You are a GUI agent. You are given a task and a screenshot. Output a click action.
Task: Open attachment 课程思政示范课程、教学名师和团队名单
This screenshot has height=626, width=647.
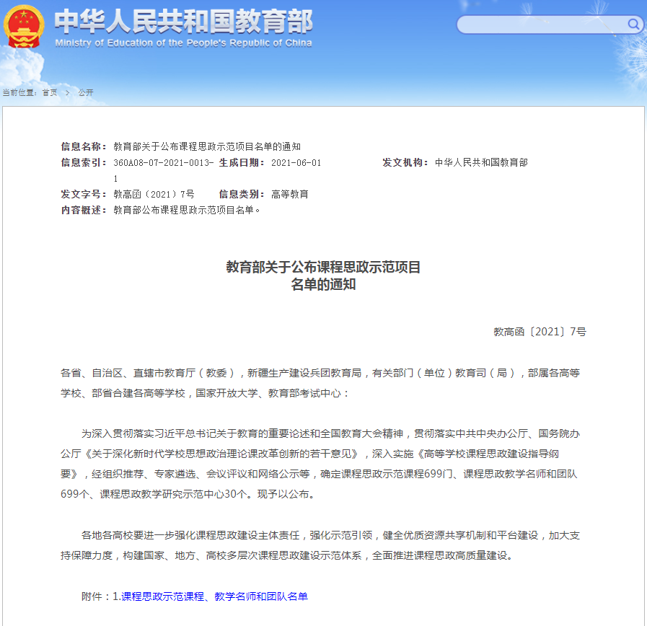[x=214, y=596]
